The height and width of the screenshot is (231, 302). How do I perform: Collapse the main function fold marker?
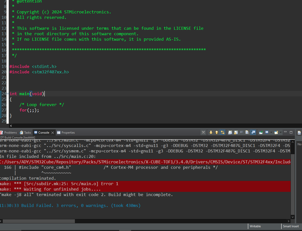[8, 94]
